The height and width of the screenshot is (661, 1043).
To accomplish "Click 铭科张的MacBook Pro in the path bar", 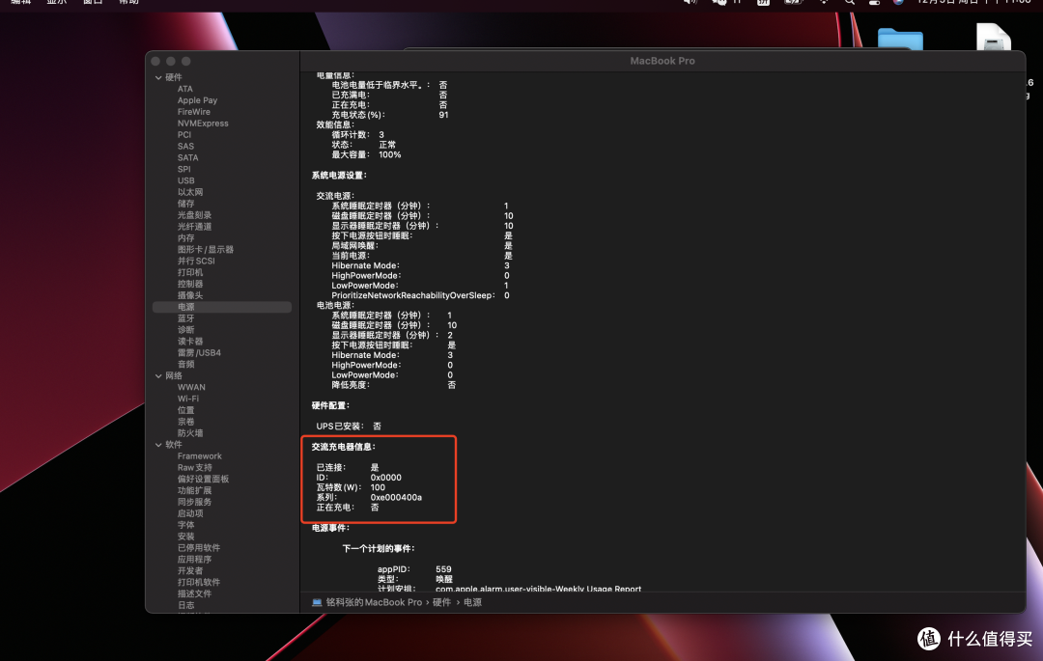I will [374, 602].
